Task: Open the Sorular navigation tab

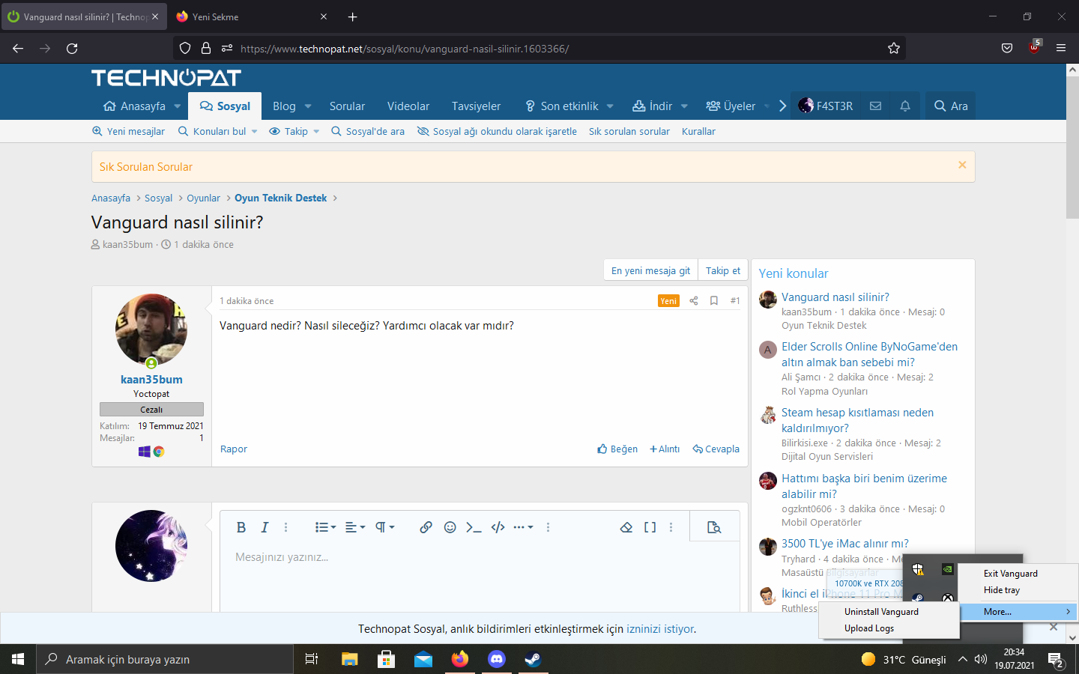Action: pyautogui.click(x=347, y=106)
